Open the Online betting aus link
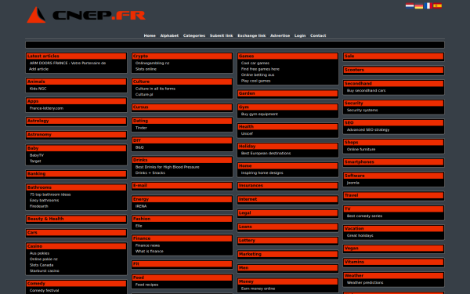470x294 pixels. pos(258,75)
